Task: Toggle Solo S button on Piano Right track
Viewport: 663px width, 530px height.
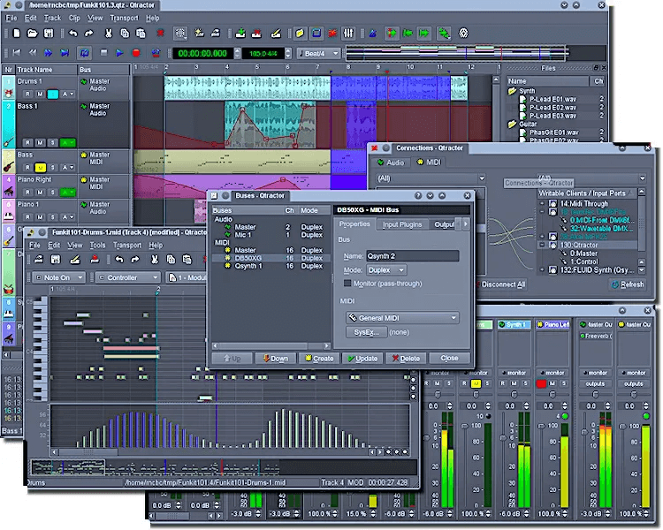Action: [x=53, y=193]
